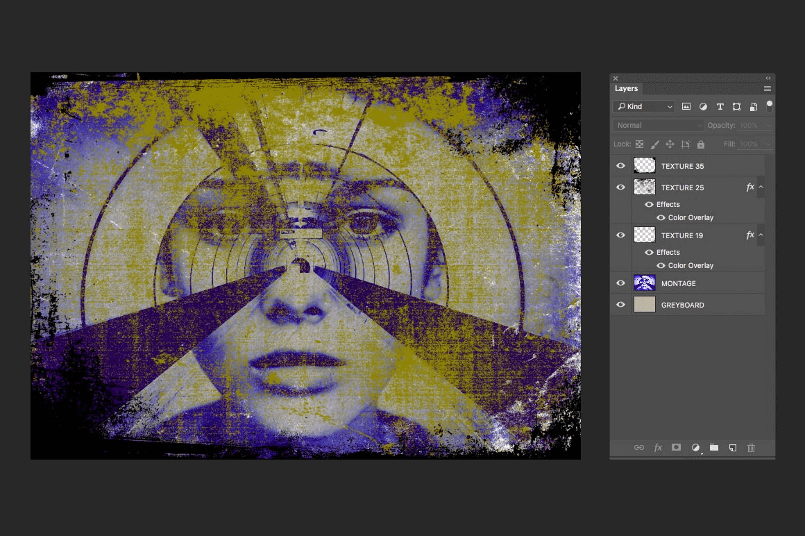The width and height of the screenshot is (805, 536).
Task: Filter for adjustment layers icon
Action: (x=703, y=107)
